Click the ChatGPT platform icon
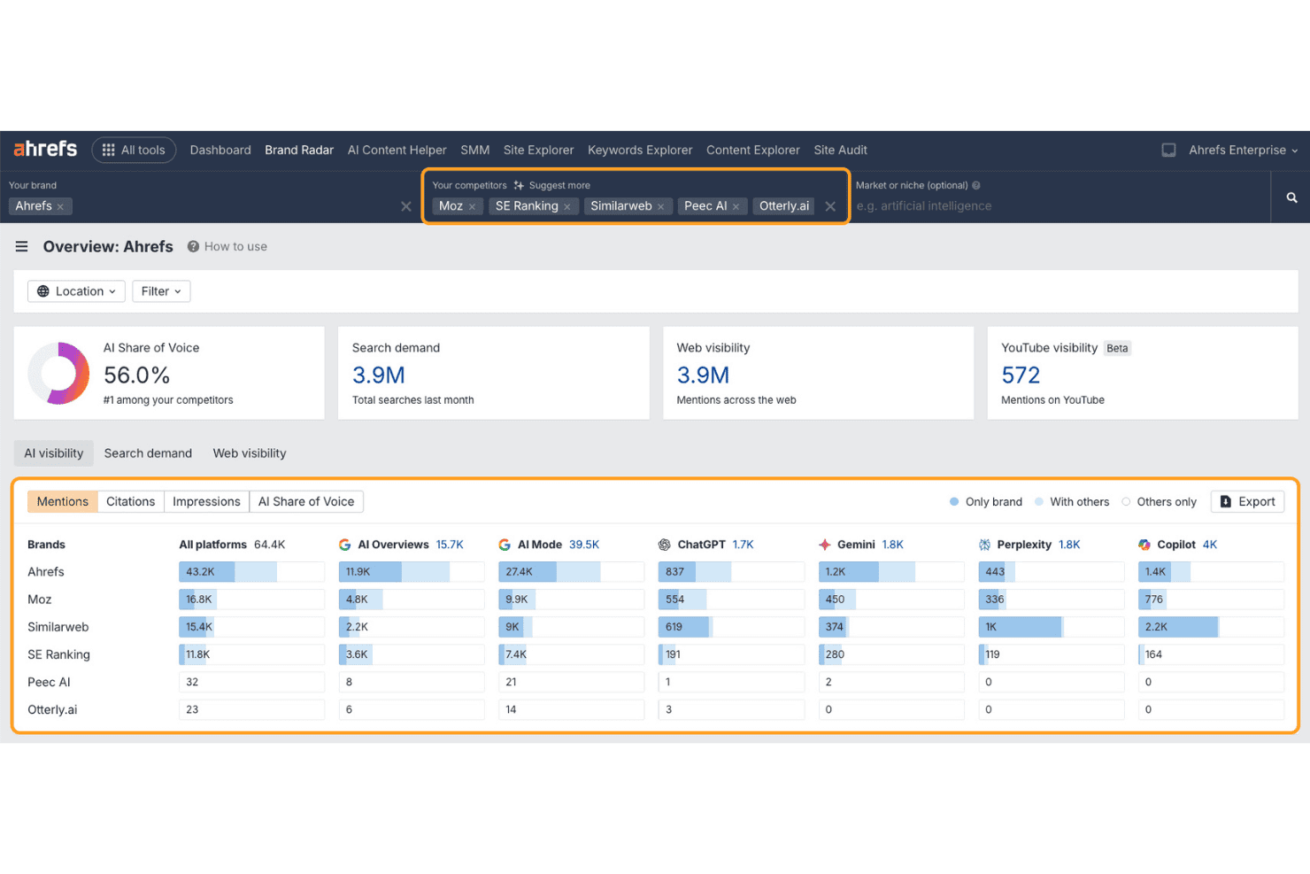Viewport: 1310px width, 874px height. click(665, 545)
